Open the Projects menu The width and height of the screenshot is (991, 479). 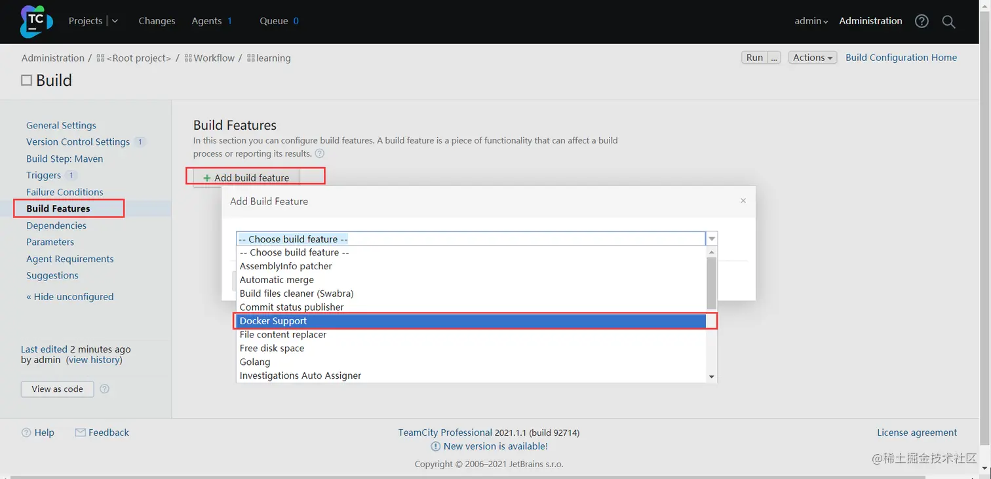[86, 21]
